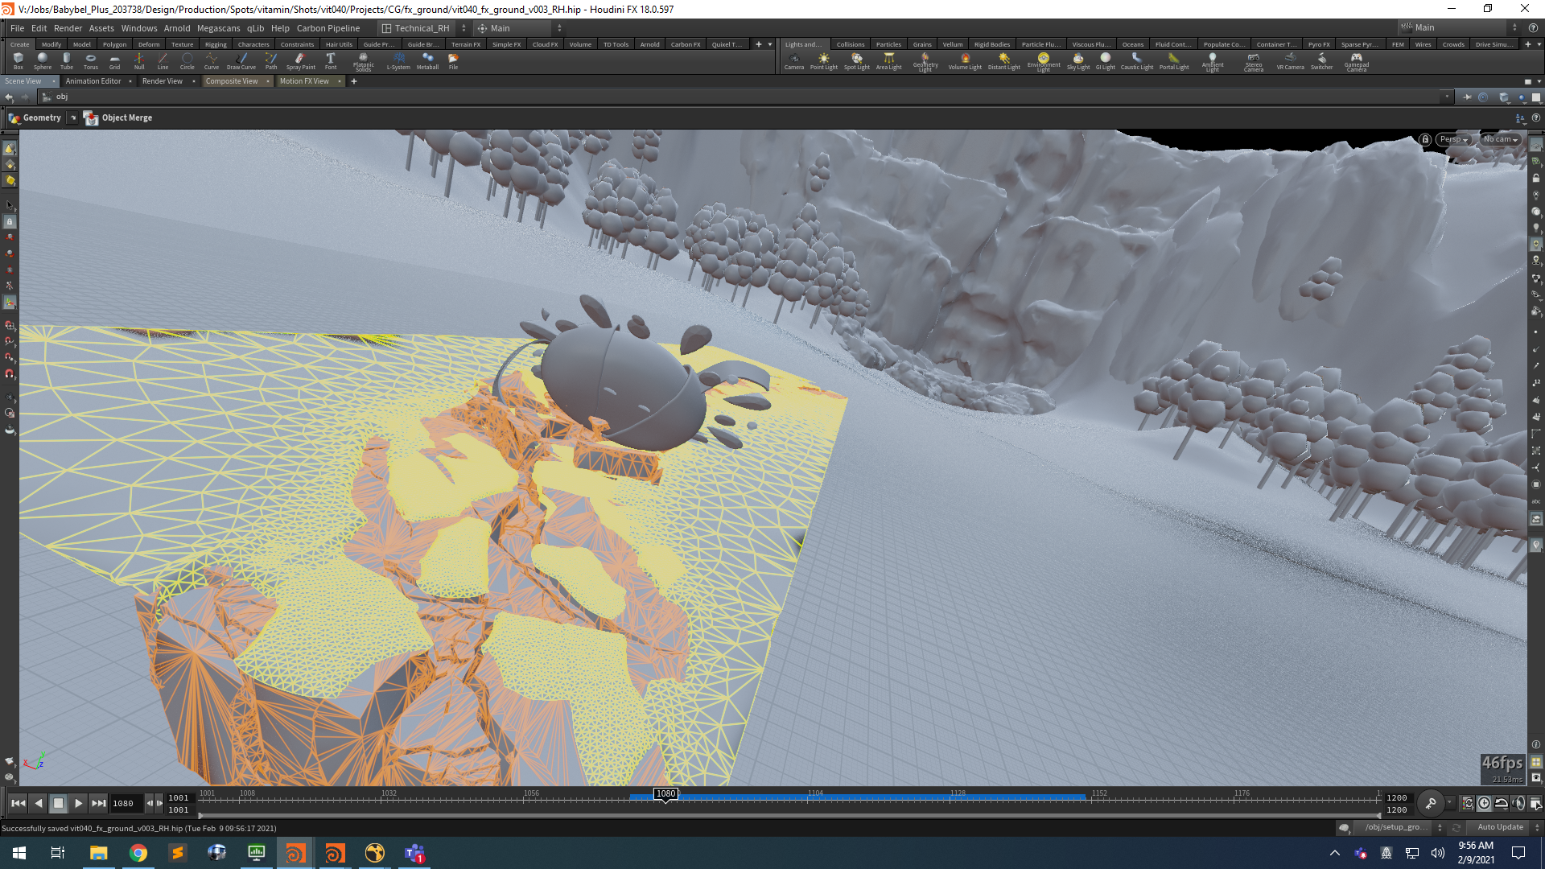The height and width of the screenshot is (869, 1545).
Task: Click the File shelf tool
Action: coord(454,61)
